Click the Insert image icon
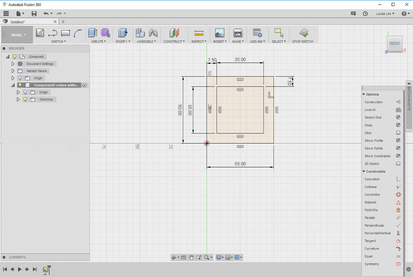The image size is (413, 277). click(219, 33)
